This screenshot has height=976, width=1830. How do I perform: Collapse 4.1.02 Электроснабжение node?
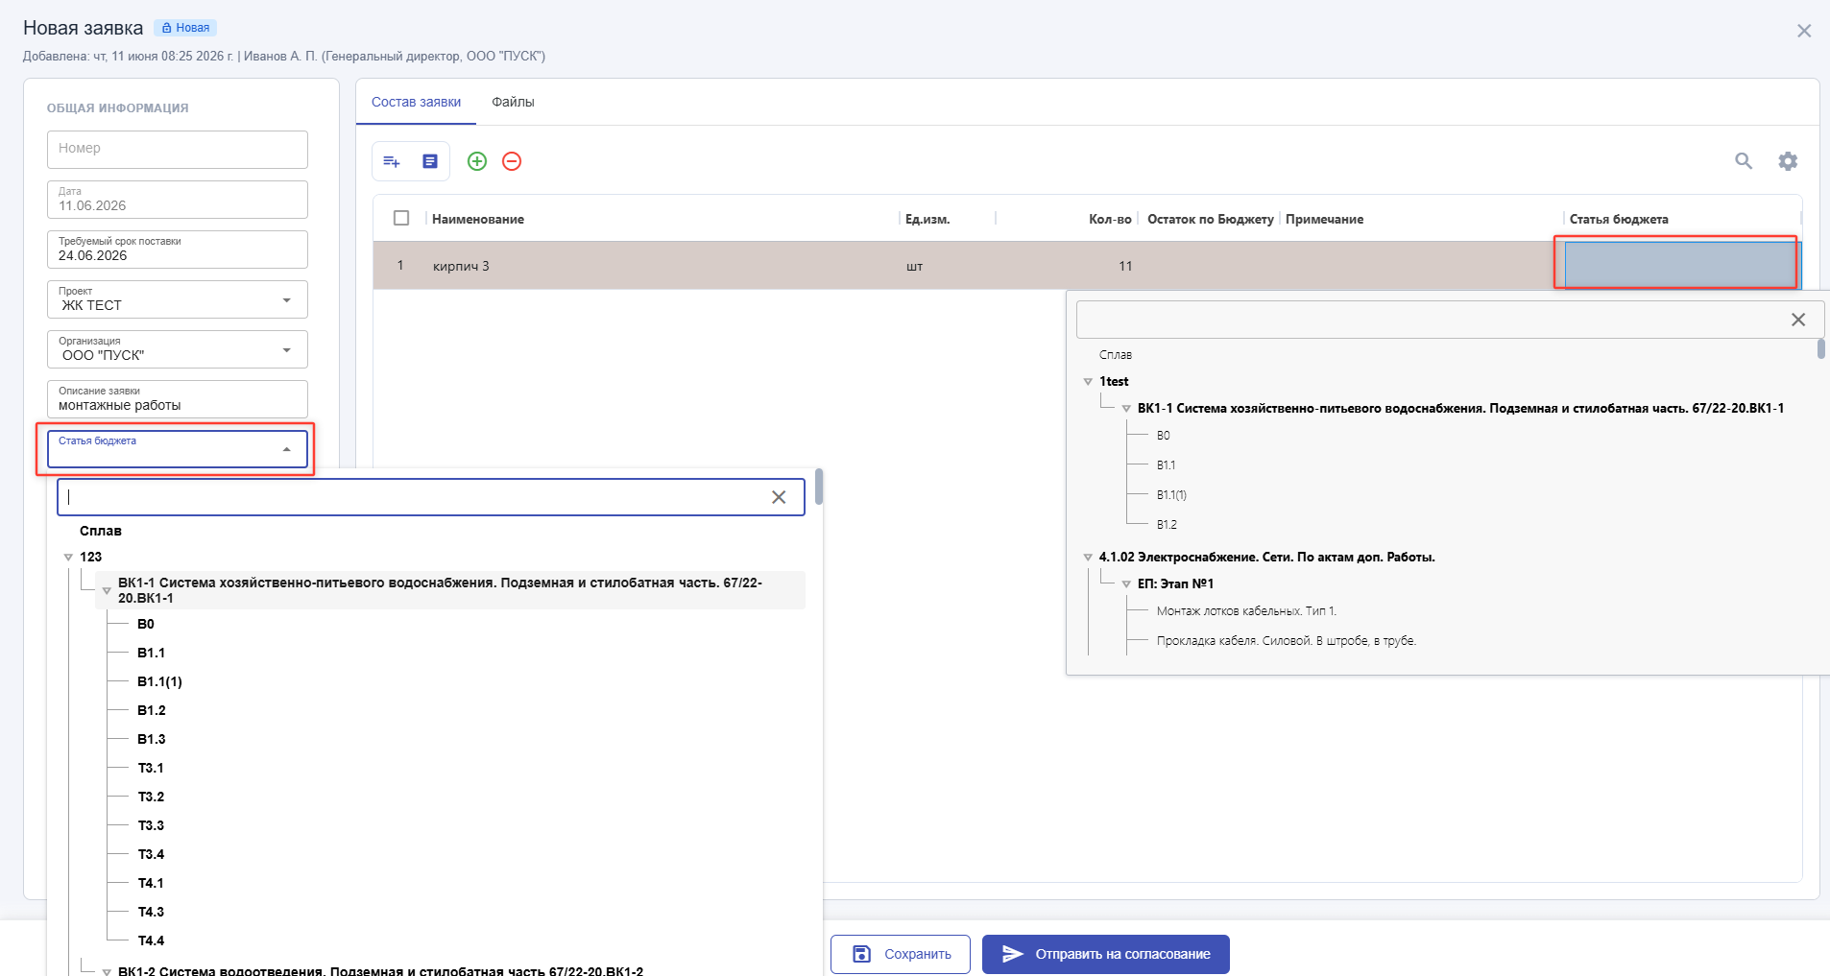pyautogui.click(x=1088, y=557)
